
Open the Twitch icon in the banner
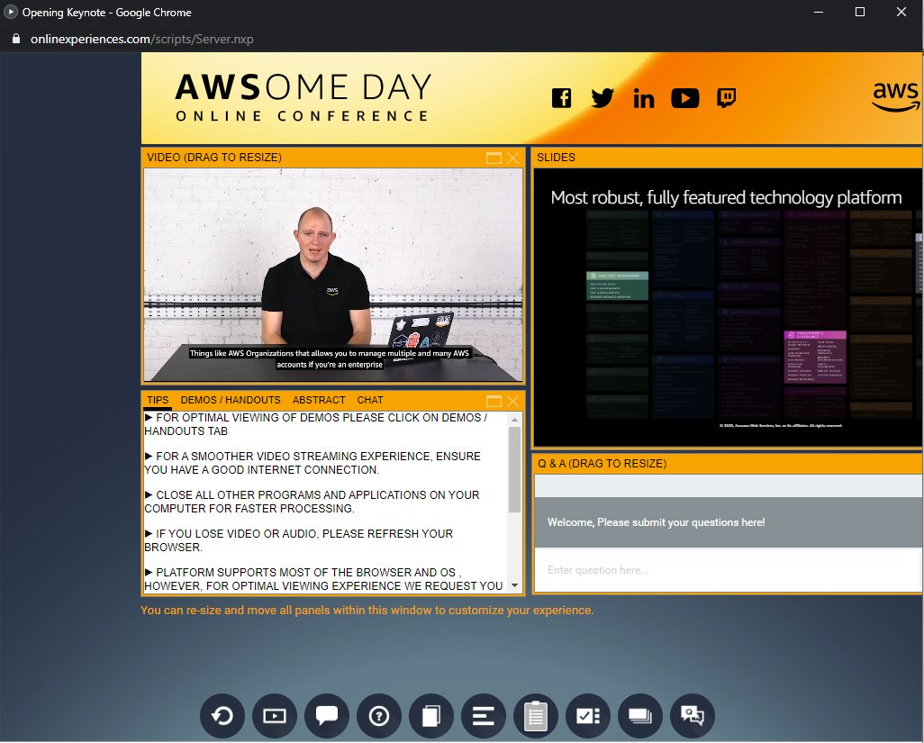click(x=726, y=97)
